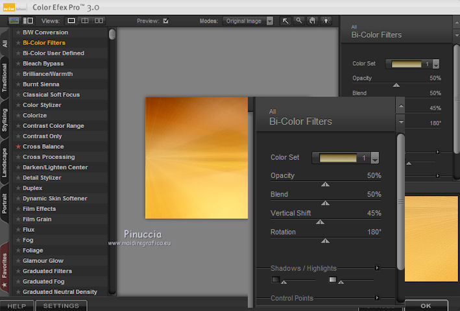
Task: Select the arrow pointer tool
Action: pos(285,21)
